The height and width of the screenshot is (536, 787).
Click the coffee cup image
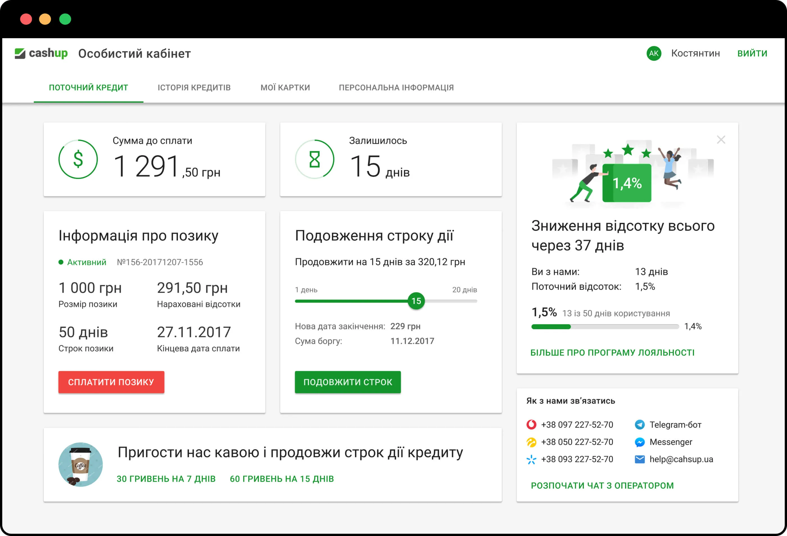(x=81, y=465)
